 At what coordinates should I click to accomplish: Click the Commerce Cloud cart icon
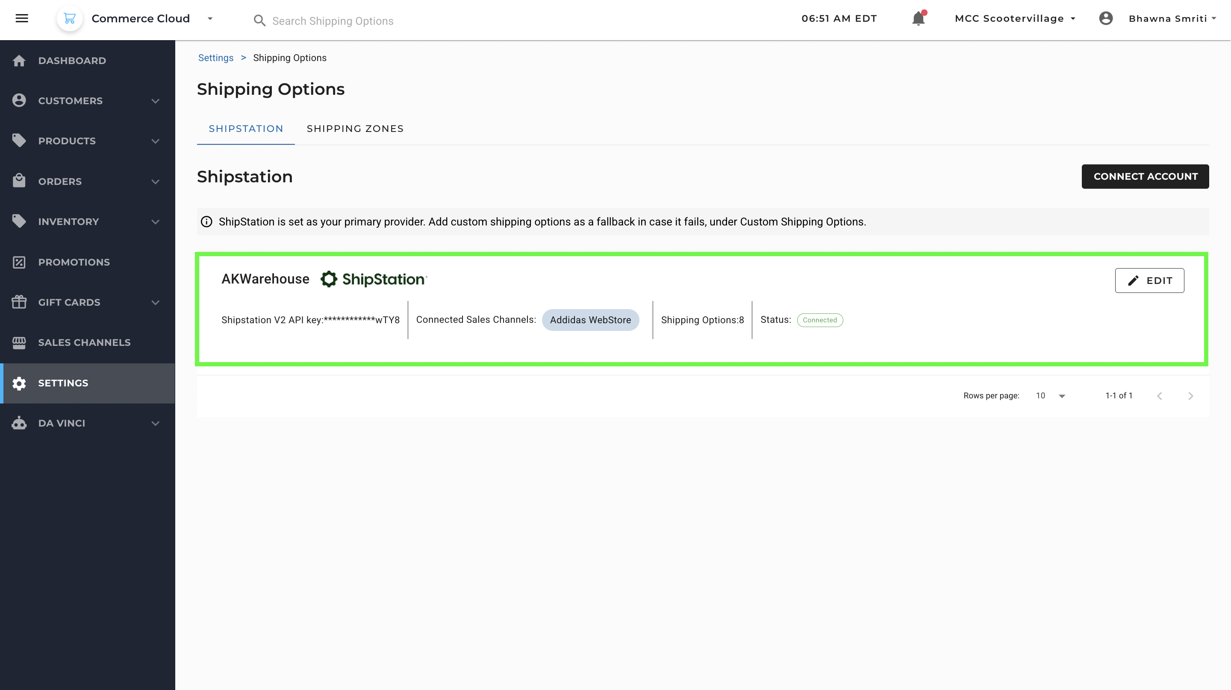70,19
